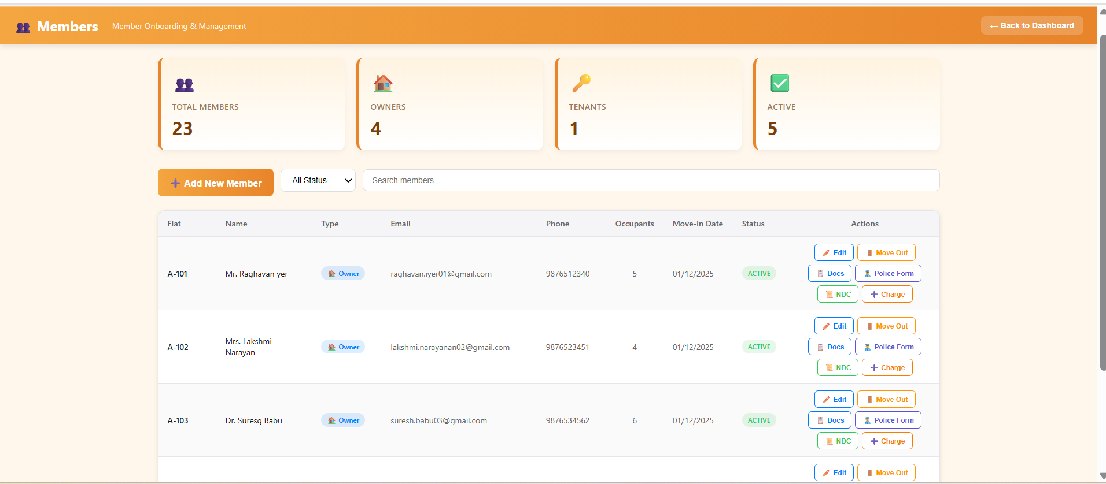Screen dimensions: 1106x484
Task: Open Docs for flat A-102
Action: point(829,347)
